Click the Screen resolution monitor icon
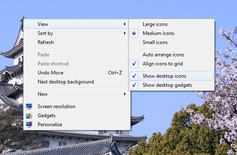Screen dimensions: 237x155 pyautogui.click(x=29, y=106)
